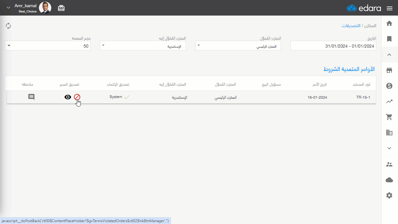Open the building/company sidebar icon
Viewport: 398px width, 224px height.
[389, 133]
